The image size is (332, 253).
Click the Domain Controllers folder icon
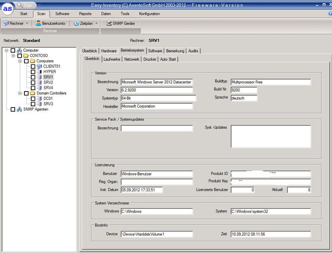tap(32, 93)
